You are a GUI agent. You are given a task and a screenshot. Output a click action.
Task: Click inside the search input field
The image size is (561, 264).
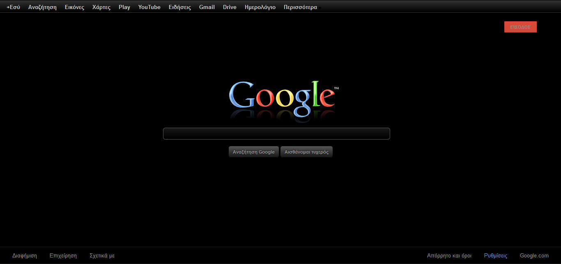coord(276,133)
